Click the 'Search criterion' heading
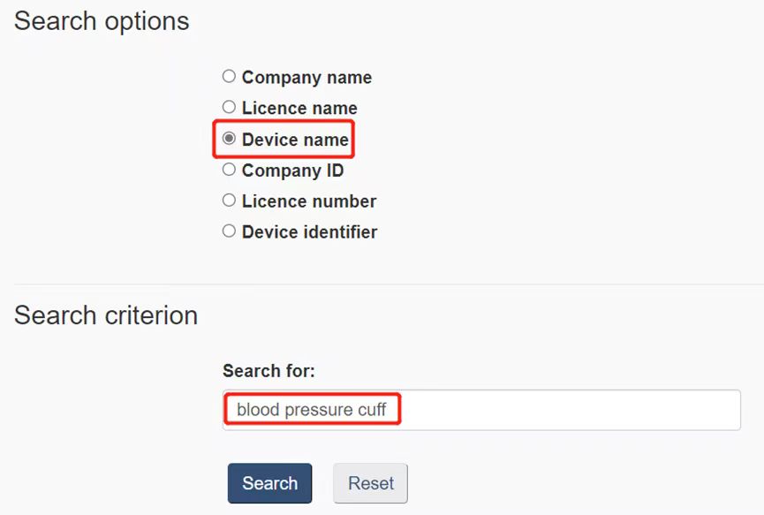Viewport: 764px width, 515px height. point(106,315)
